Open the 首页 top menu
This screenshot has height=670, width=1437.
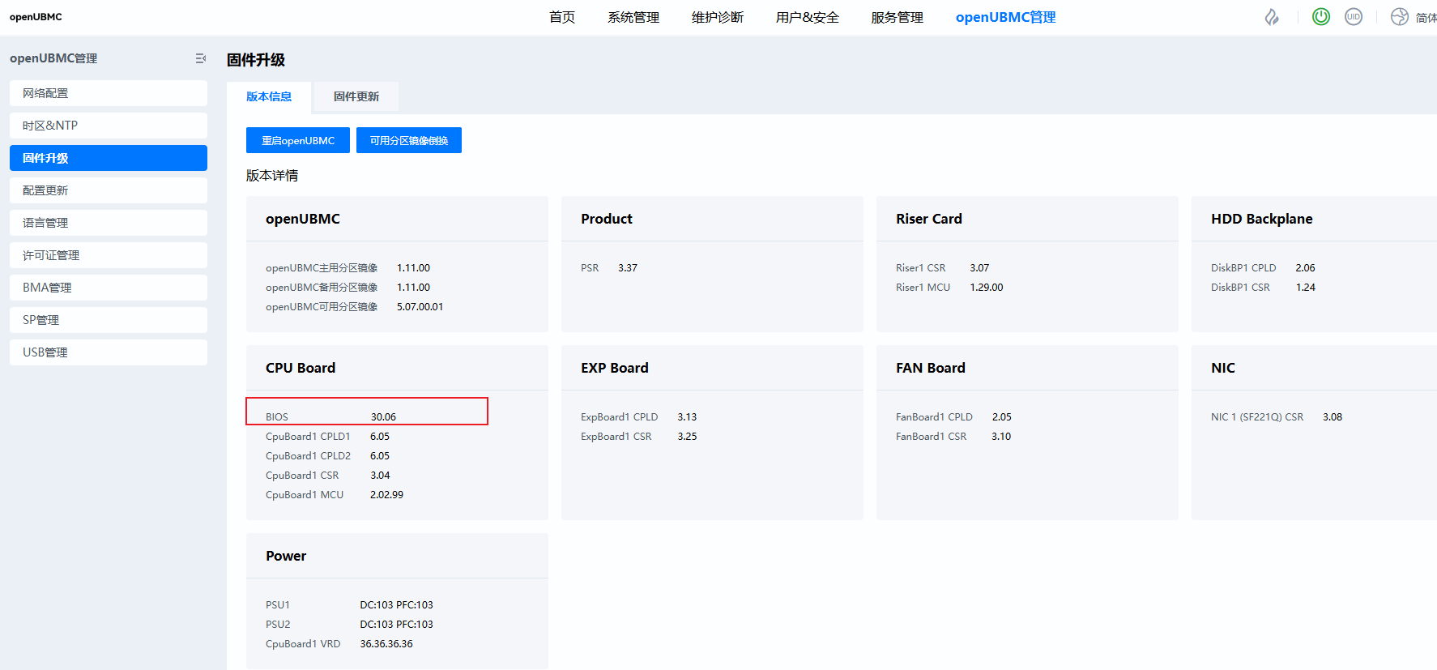tap(562, 18)
